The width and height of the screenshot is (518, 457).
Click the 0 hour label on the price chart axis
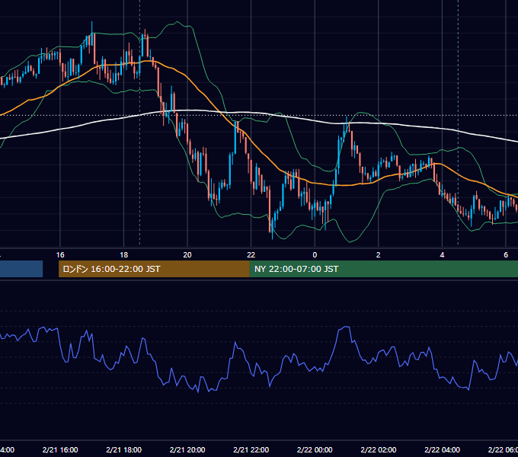tap(315, 255)
